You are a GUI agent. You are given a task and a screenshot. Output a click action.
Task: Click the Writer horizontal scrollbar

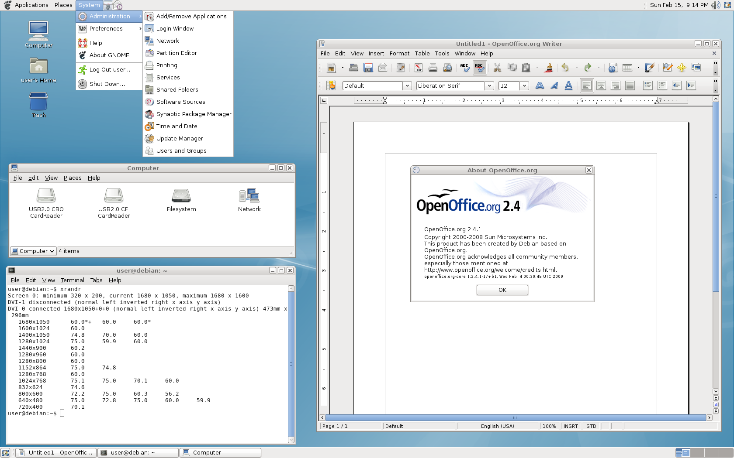click(516, 418)
